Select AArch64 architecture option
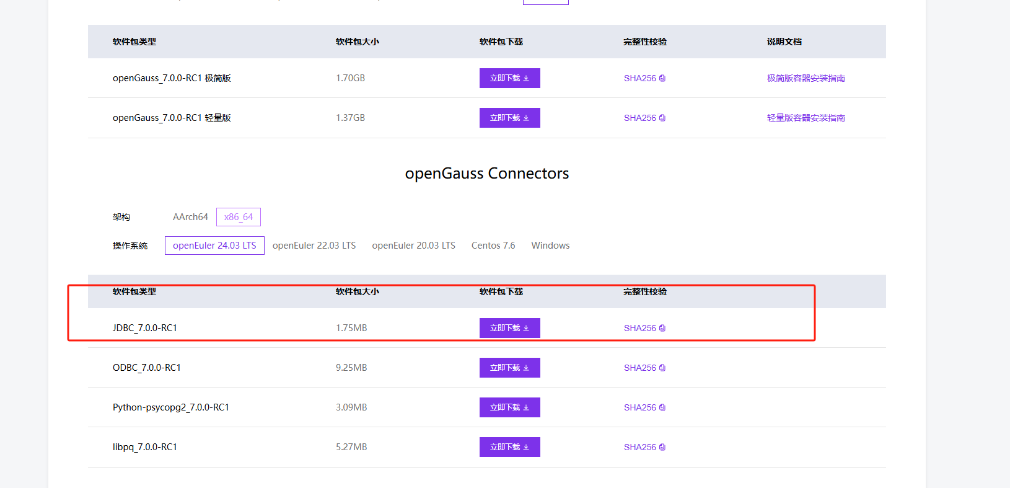The height and width of the screenshot is (488, 1010). (190, 217)
